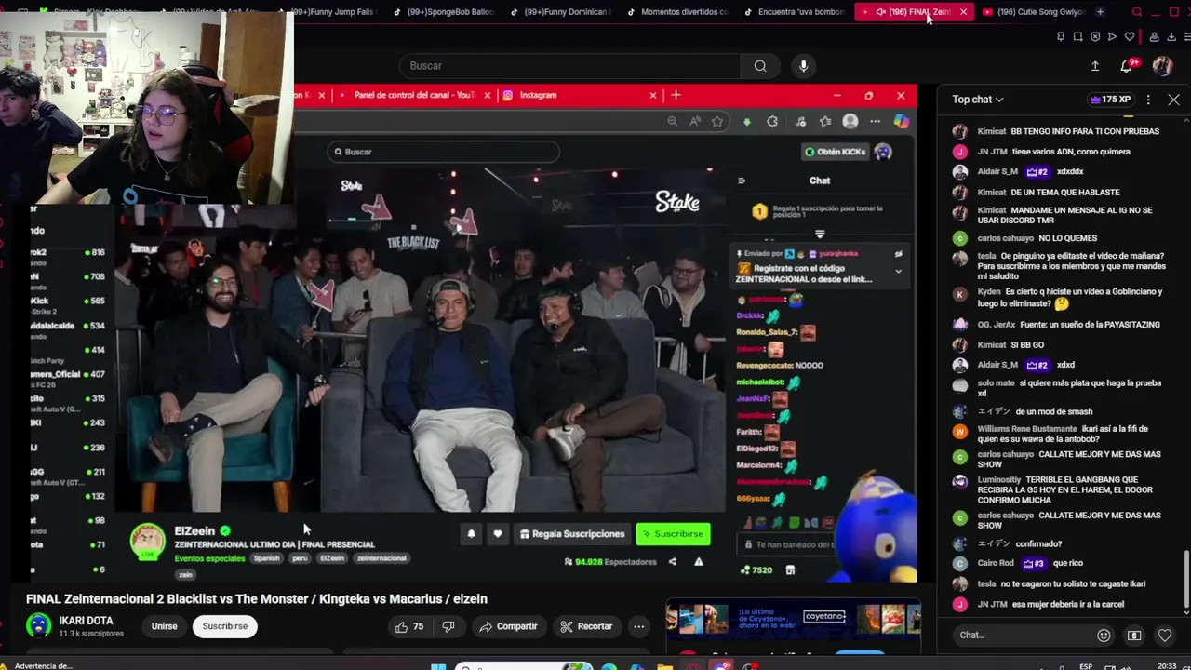Viewport: 1191px width, 670px height.
Task: Click the Kick follow heart for ElZeein
Action: click(x=498, y=534)
